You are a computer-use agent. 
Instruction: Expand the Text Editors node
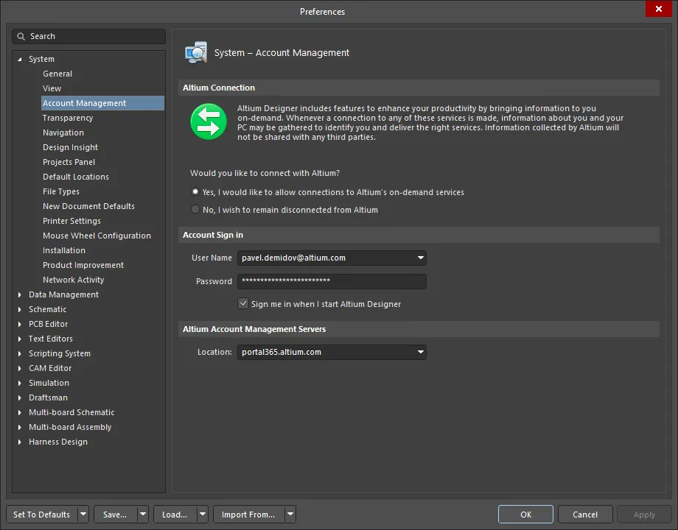19,339
